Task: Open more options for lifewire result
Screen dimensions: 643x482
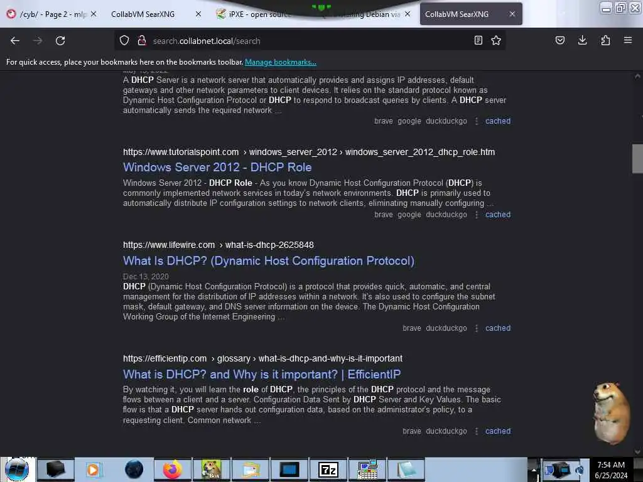Action: click(477, 328)
